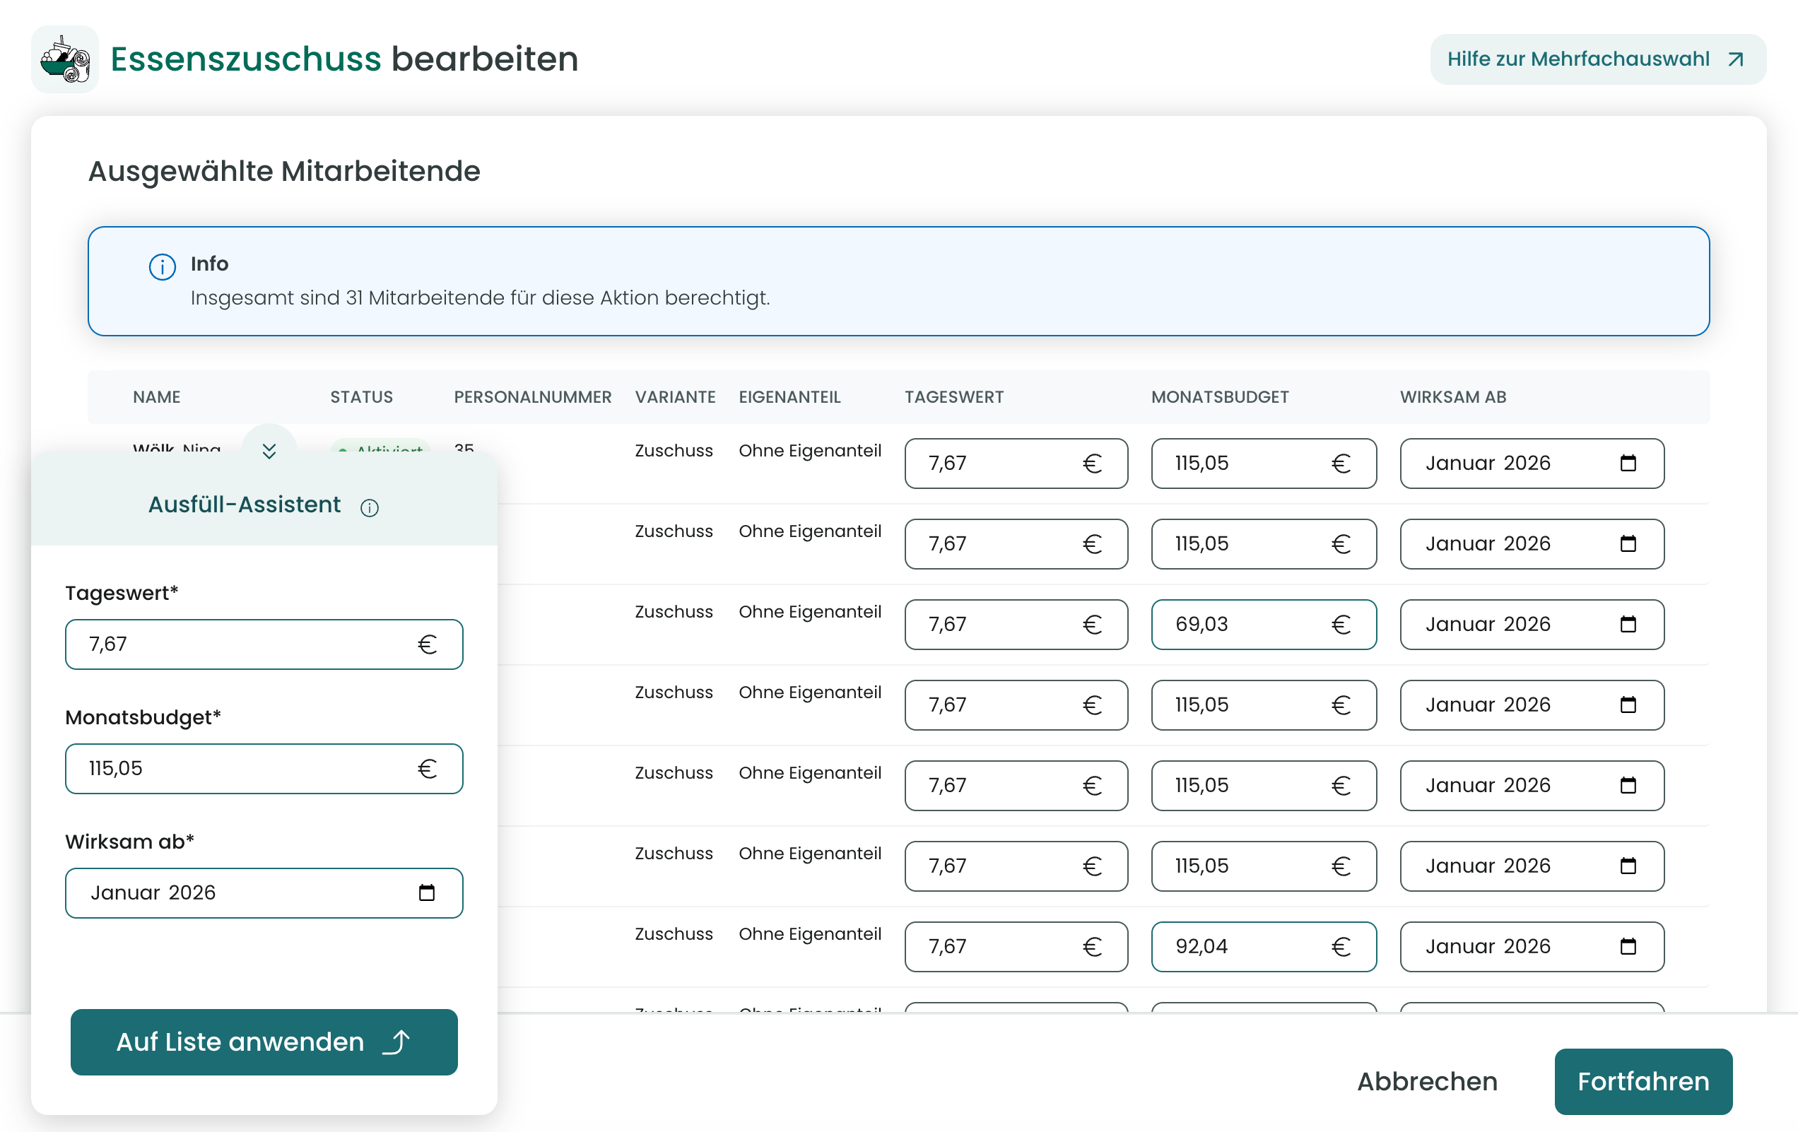Open the date picker in the third row's Wirksam ab field

pyautogui.click(x=1628, y=624)
